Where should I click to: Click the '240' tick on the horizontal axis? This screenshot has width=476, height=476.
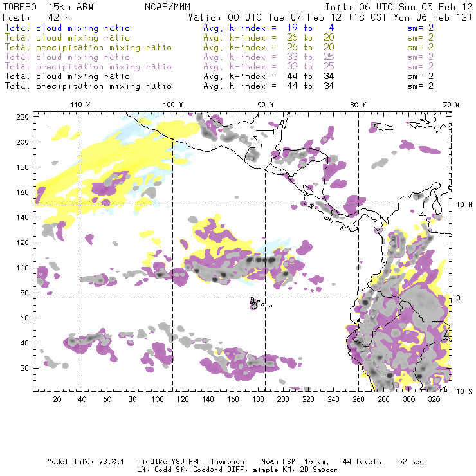tap(333, 399)
